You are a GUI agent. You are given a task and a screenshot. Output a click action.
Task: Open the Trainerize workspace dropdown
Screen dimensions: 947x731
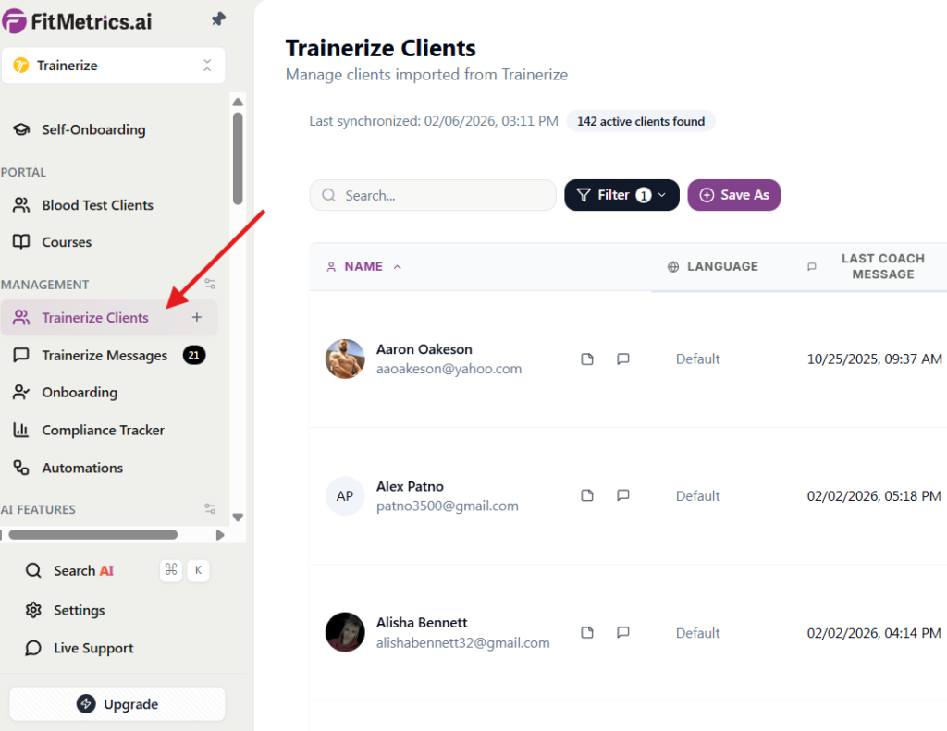[113, 66]
